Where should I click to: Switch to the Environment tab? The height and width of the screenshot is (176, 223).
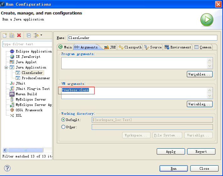coord(178,47)
